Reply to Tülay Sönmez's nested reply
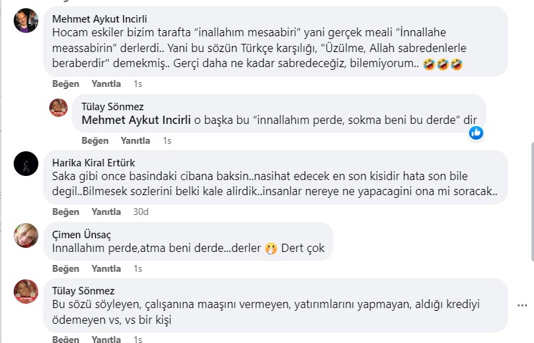Viewport: 534px width, 343px height. click(136, 140)
